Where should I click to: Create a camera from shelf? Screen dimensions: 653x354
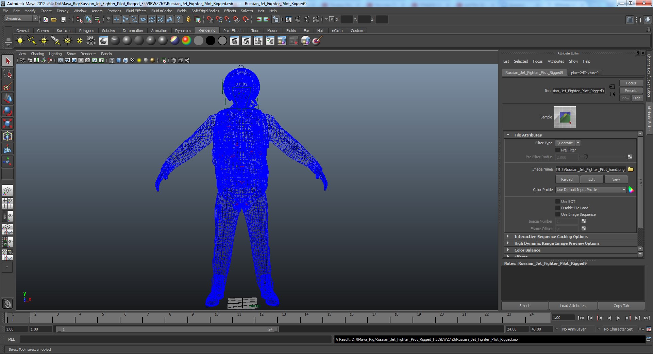point(91,41)
